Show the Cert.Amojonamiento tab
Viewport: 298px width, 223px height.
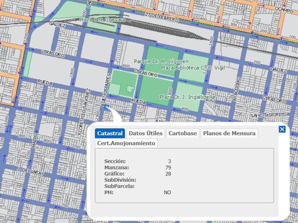tap(126, 143)
